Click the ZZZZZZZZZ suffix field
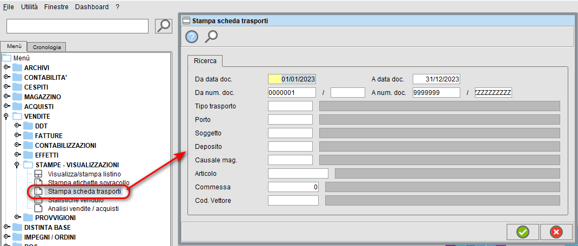 coord(493,92)
